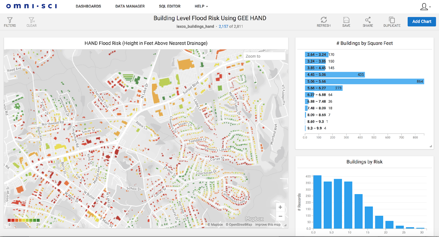This screenshot has width=439, height=237.
Task: Switch to the SQL EDITOR
Action: 170,6
